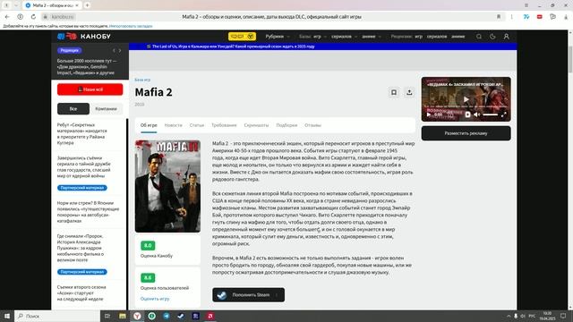Open the browser hamburger menu
573x322 pixels.
tap(526, 5)
